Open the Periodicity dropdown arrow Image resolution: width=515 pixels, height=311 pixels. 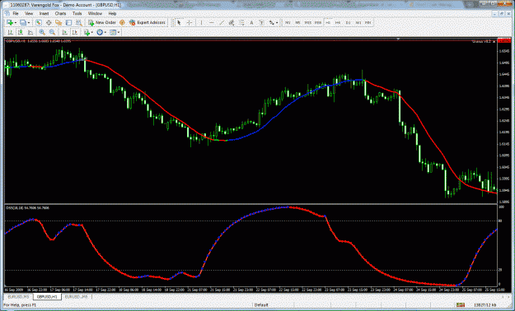coord(105,32)
